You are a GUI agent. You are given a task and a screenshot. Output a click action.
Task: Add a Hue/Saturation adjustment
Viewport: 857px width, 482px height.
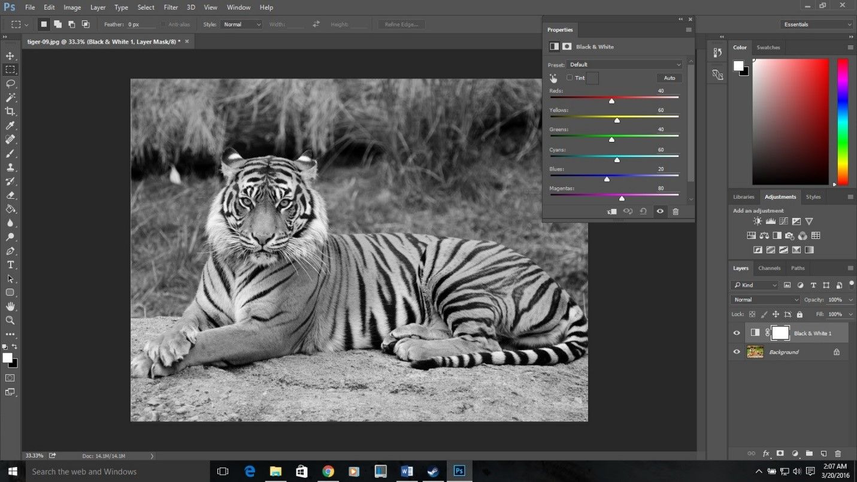pos(752,235)
